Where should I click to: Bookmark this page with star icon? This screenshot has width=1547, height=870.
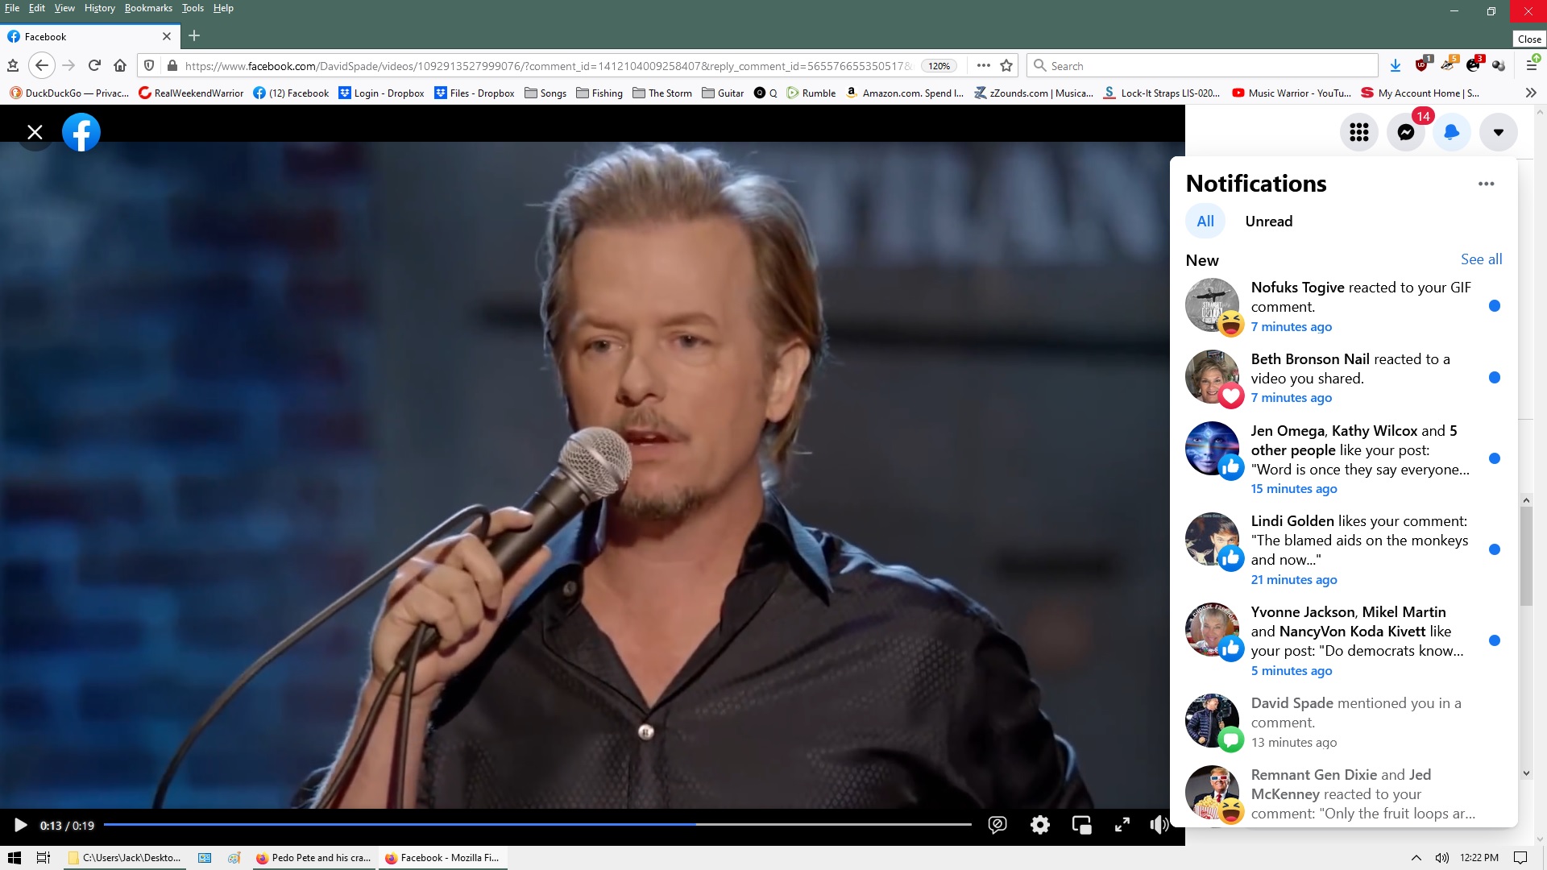point(1006,66)
